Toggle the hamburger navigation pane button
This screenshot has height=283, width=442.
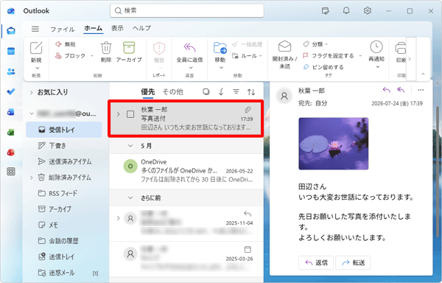(35, 29)
